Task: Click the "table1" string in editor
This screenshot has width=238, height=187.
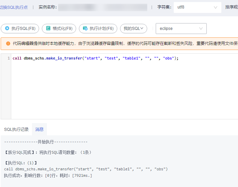Action: pos(132,58)
